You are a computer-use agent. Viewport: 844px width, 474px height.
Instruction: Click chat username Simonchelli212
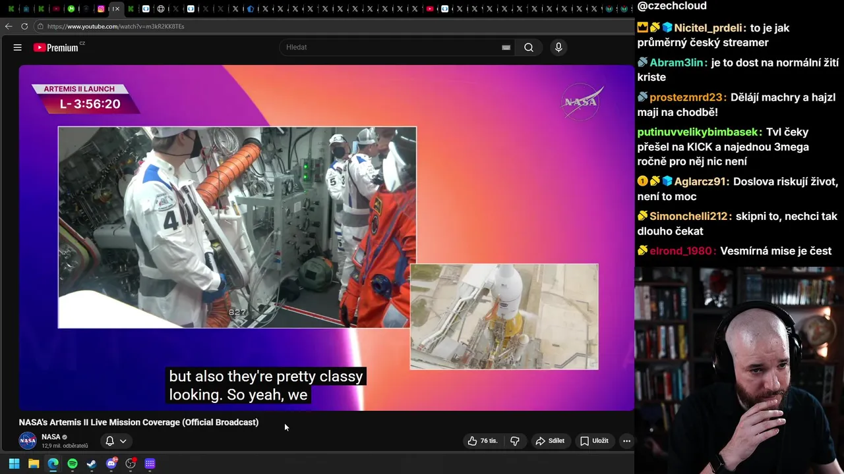click(688, 216)
